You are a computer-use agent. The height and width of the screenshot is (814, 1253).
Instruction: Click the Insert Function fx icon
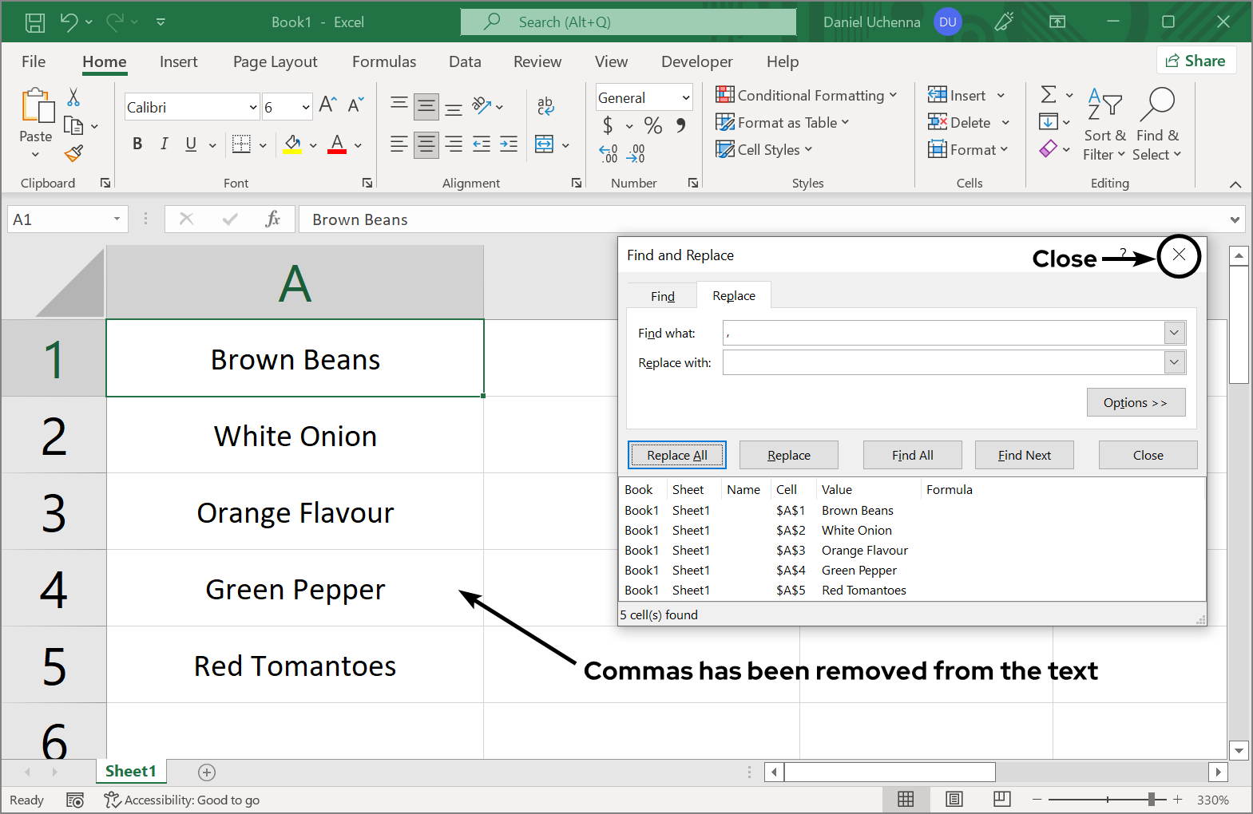(x=272, y=219)
